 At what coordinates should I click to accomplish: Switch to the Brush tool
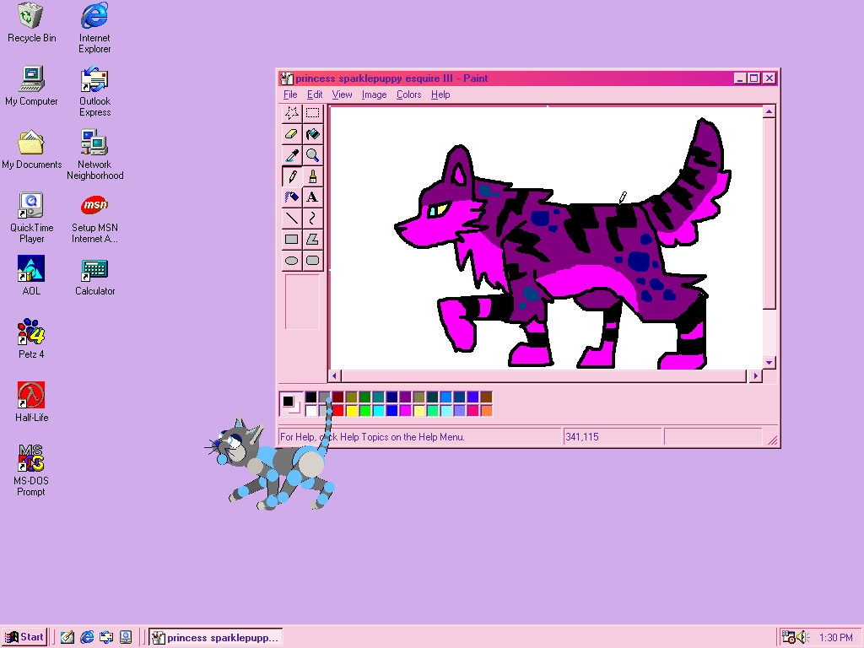tap(312, 175)
